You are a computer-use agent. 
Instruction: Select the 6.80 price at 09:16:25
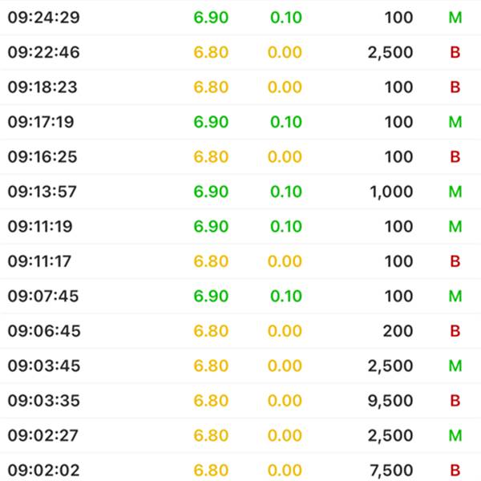click(x=211, y=157)
